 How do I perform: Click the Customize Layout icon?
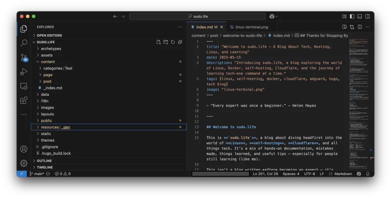(344, 16)
